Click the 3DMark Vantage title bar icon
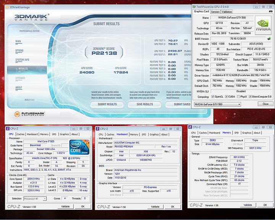Screen dimensions: 275x220 7,7
